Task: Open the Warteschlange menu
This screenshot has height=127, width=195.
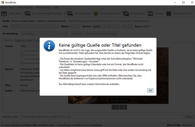Action: [x=44, y=8]
